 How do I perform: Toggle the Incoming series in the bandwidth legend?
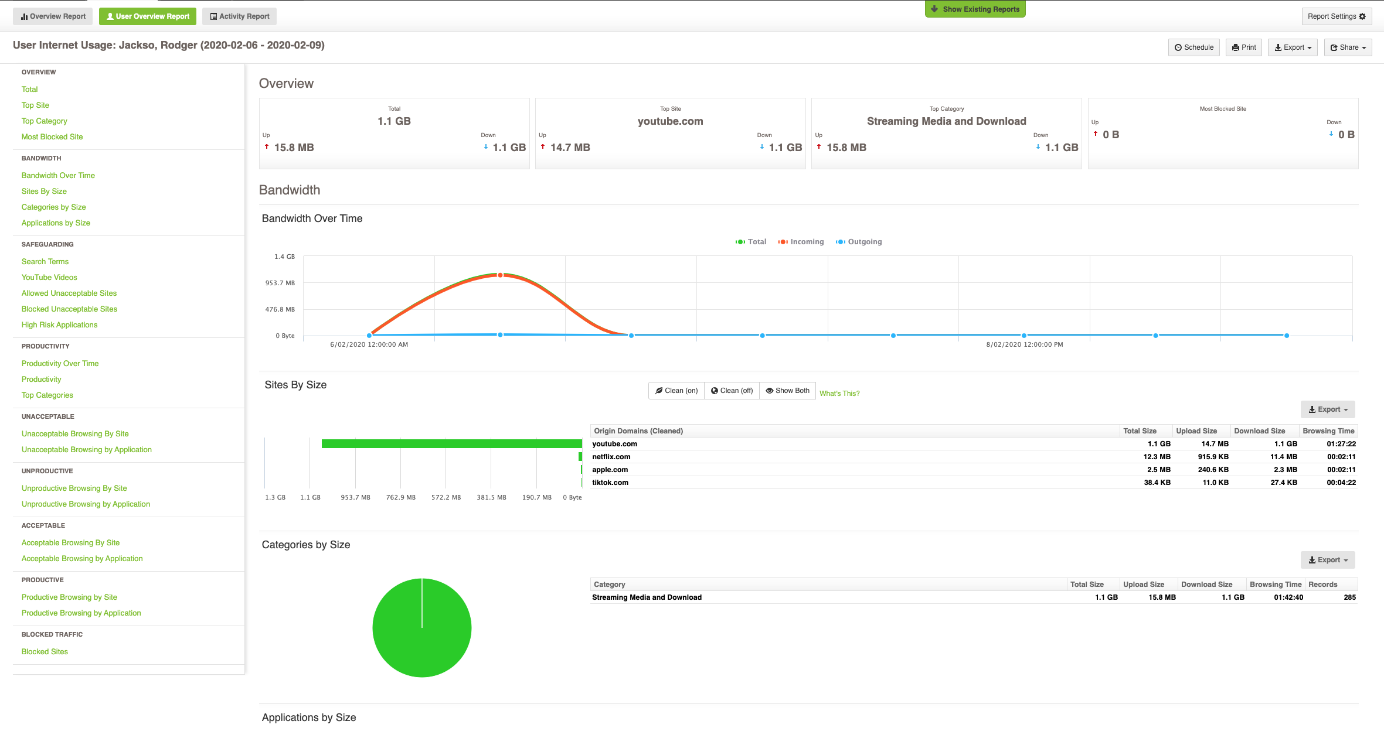(801, 241)
